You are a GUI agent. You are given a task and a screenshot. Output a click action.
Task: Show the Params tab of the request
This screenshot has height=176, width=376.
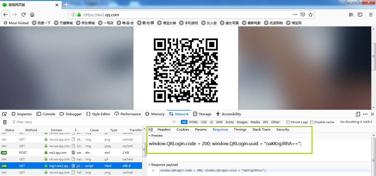[x=201, y=130]
